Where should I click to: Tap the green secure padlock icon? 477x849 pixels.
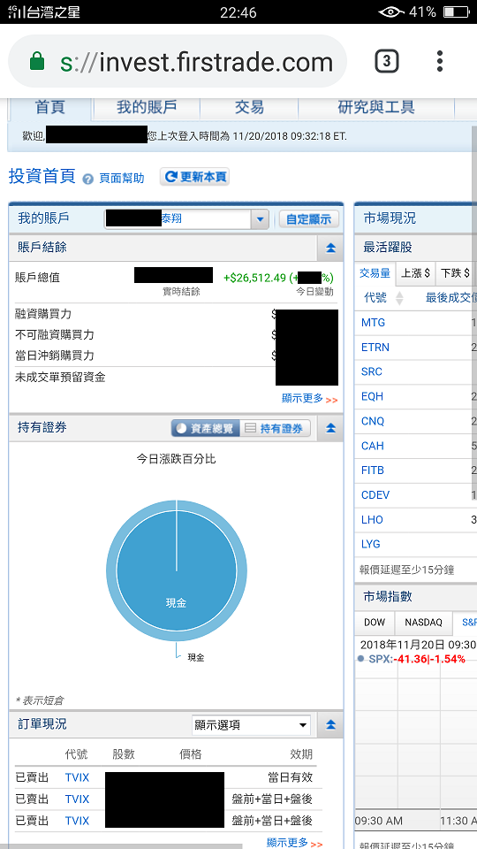pyautogui.click(x=37, y=61)
